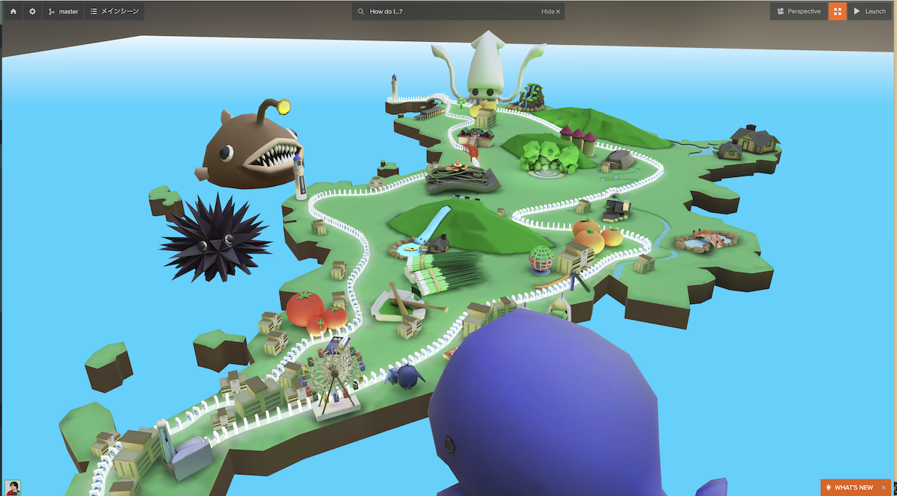Open the Perspective camera dropdown
This screenshot has width=897, height=496.
(798, 11)
